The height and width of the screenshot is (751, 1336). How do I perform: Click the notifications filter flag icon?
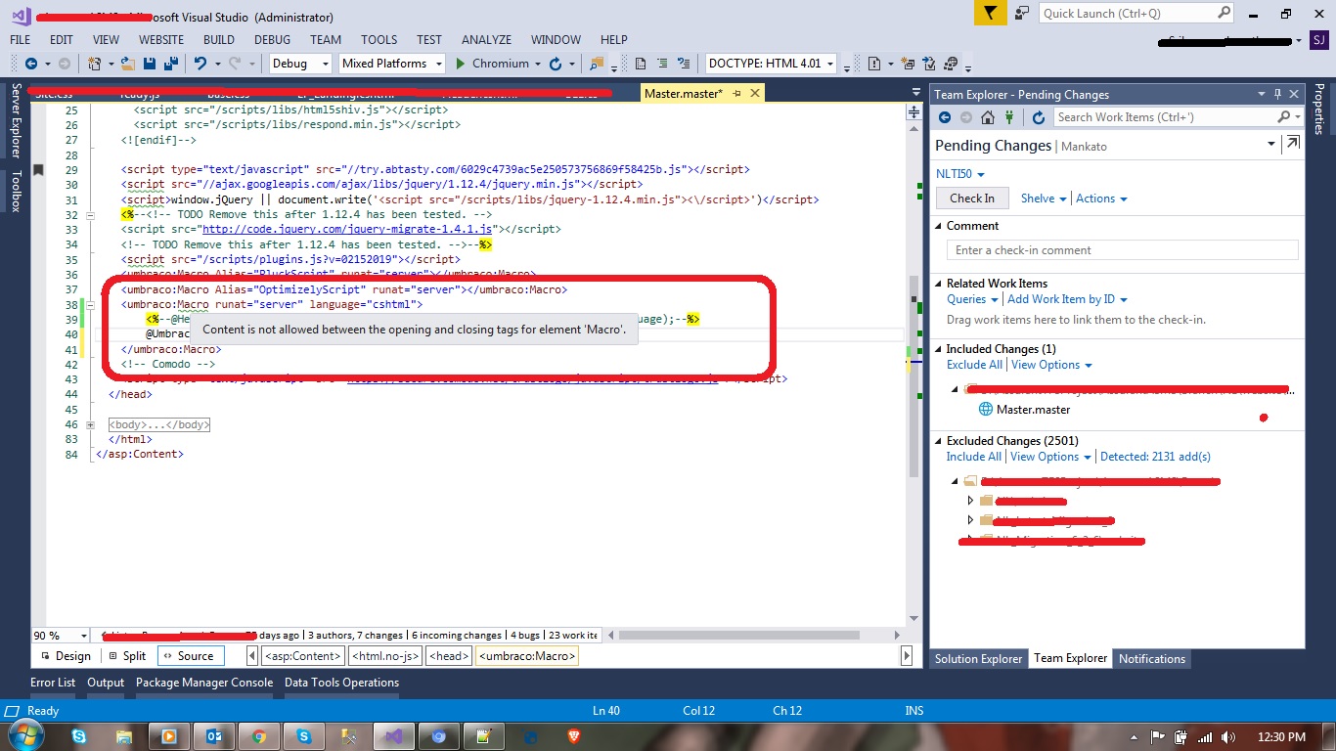click(x=990, y=14)
